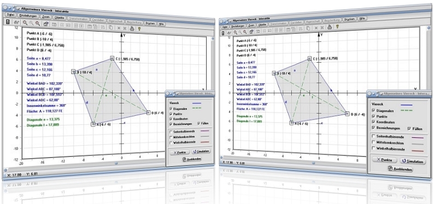Click Simulation button in right control panel
Image resolution: width=434 pixels, height=204 pixels.
point(413,161)
